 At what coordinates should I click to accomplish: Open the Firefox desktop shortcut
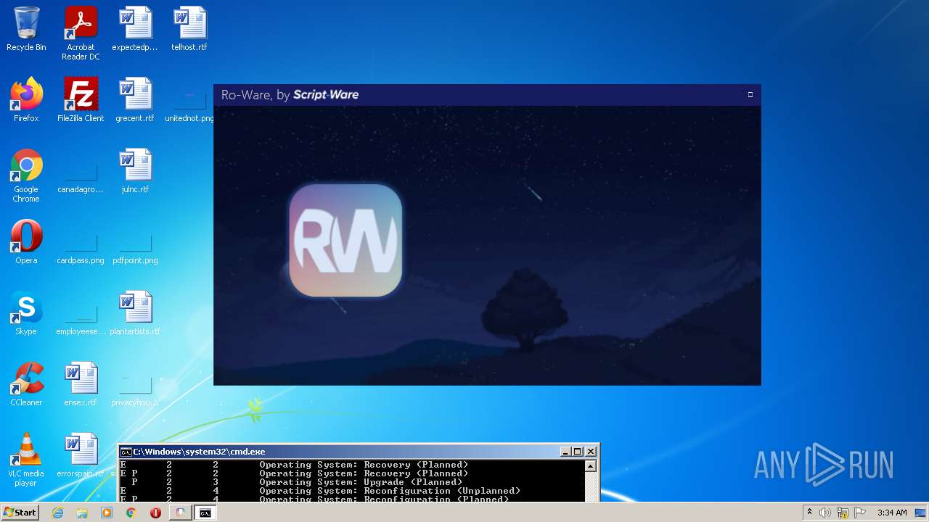(x=26, y=100)
